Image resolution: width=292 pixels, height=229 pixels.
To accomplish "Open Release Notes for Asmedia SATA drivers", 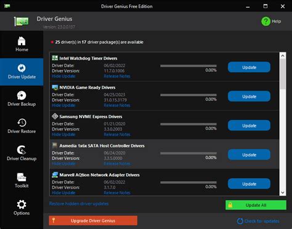I will [117, 164].
